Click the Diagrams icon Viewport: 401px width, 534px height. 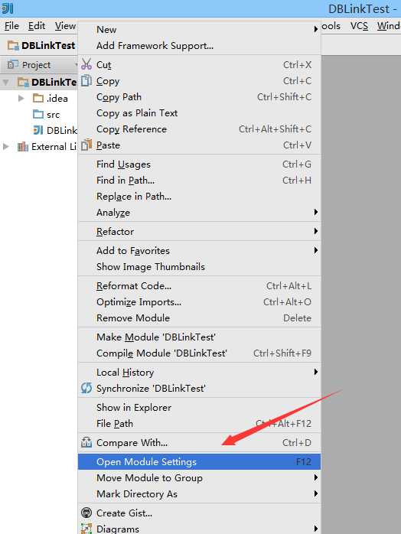(x=86, y=529)
